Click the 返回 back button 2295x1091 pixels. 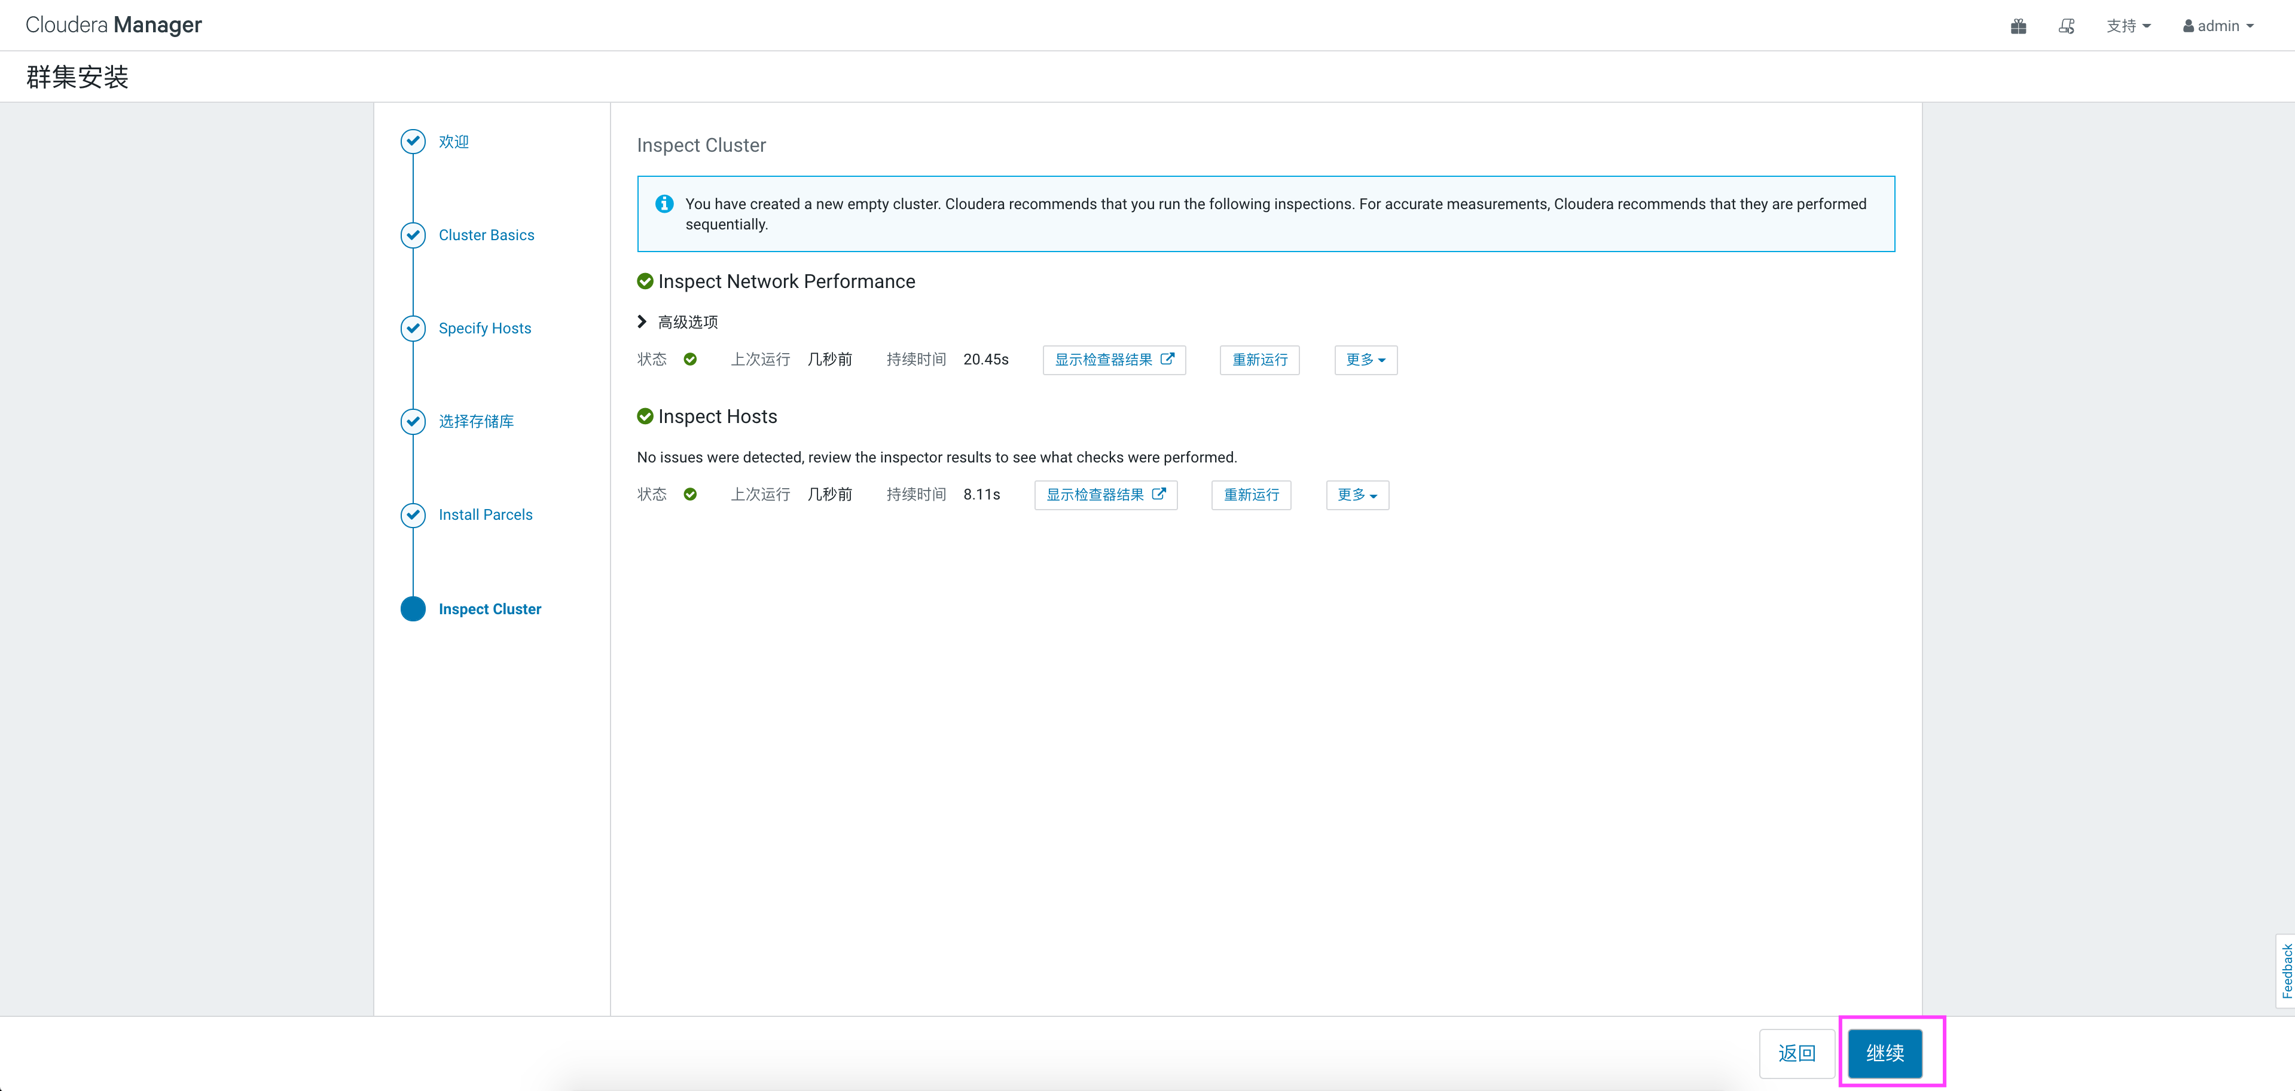1796,1053
